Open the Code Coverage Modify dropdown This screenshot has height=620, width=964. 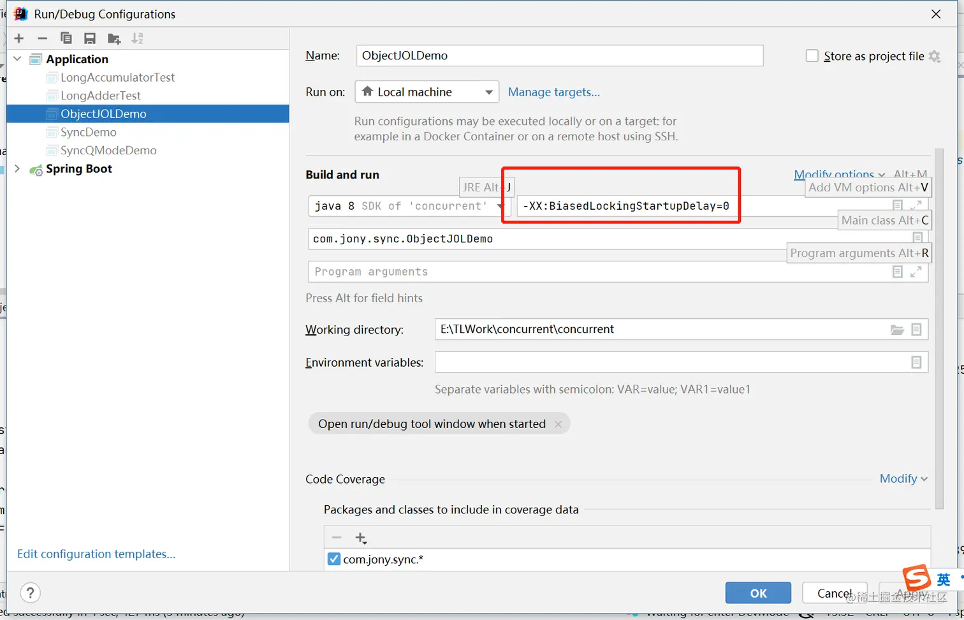click(x=903, y=478)
